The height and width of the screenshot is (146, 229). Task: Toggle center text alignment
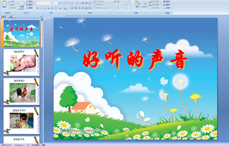tap(76, 8)
